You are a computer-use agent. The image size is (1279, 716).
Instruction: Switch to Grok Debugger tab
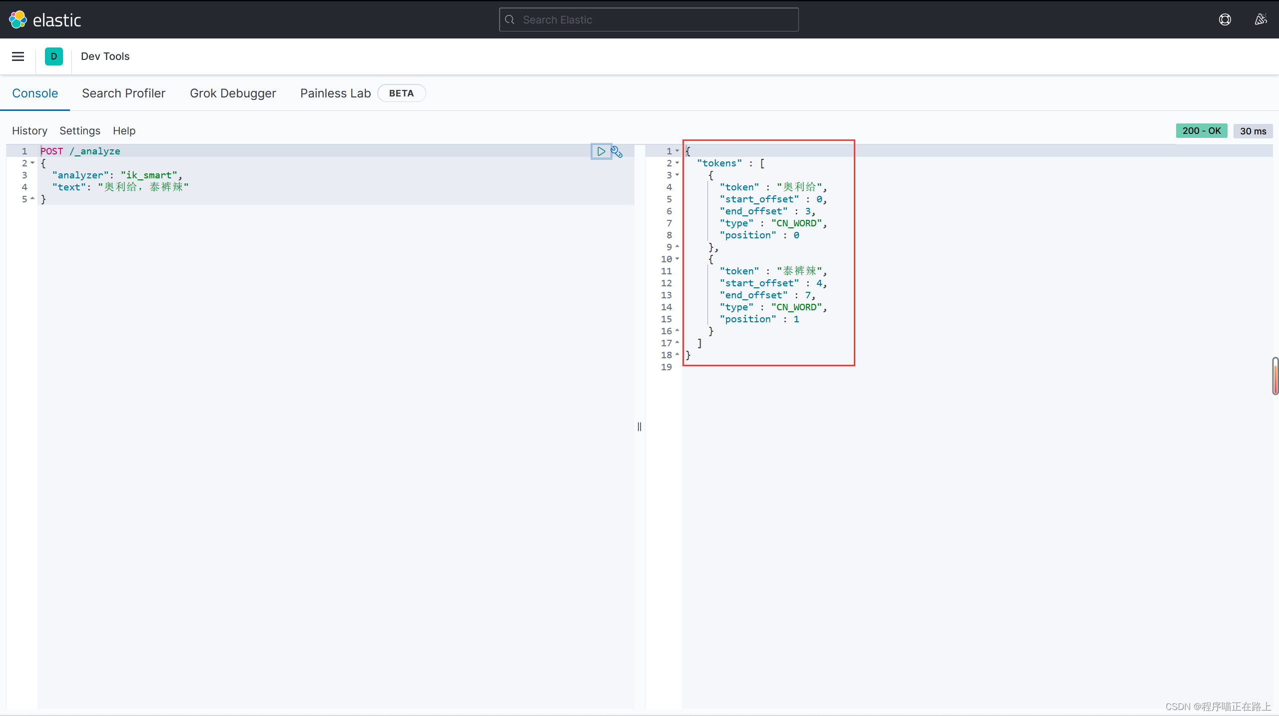233,93
